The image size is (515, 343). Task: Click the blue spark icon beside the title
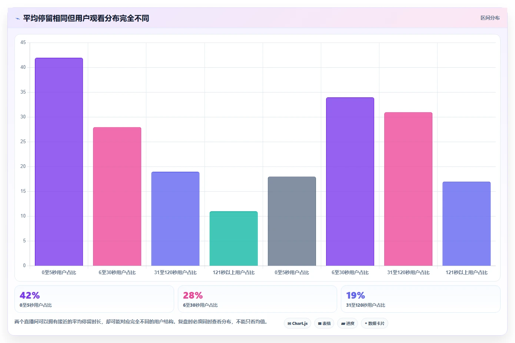[17, 19]
